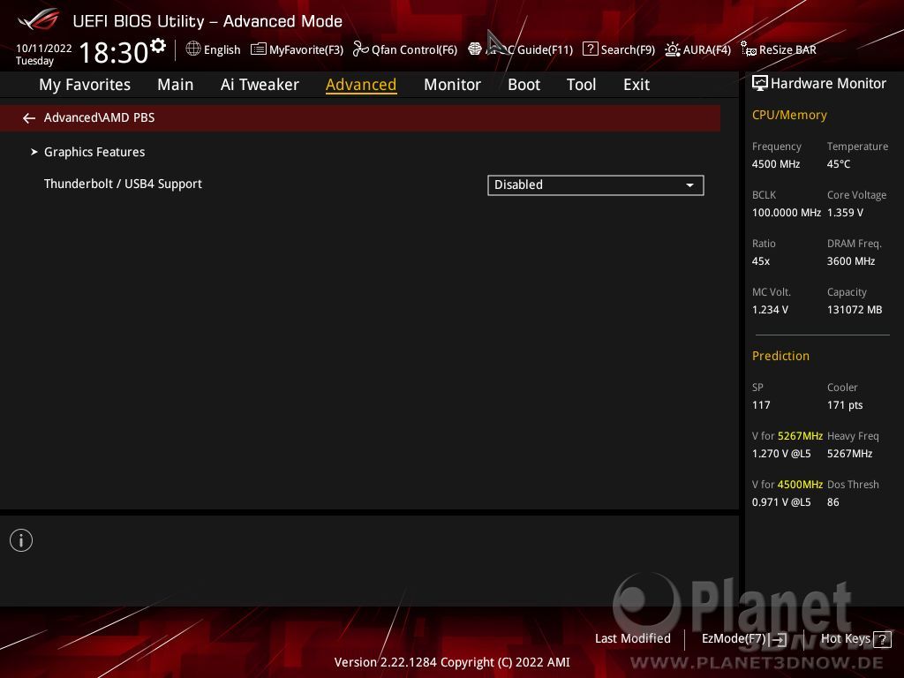
Task: Switch to Main tab
Action: tap(176, 85)
